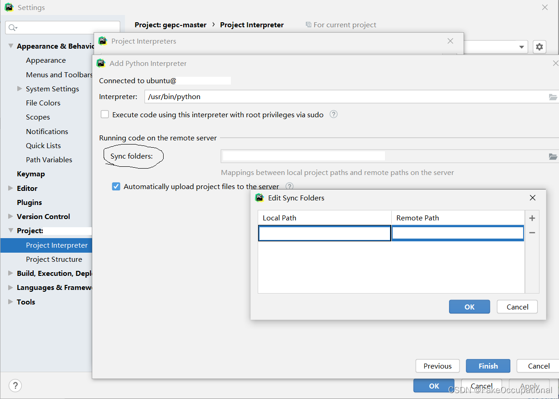Click help icon beside sudo option

(x=334, y=115)
